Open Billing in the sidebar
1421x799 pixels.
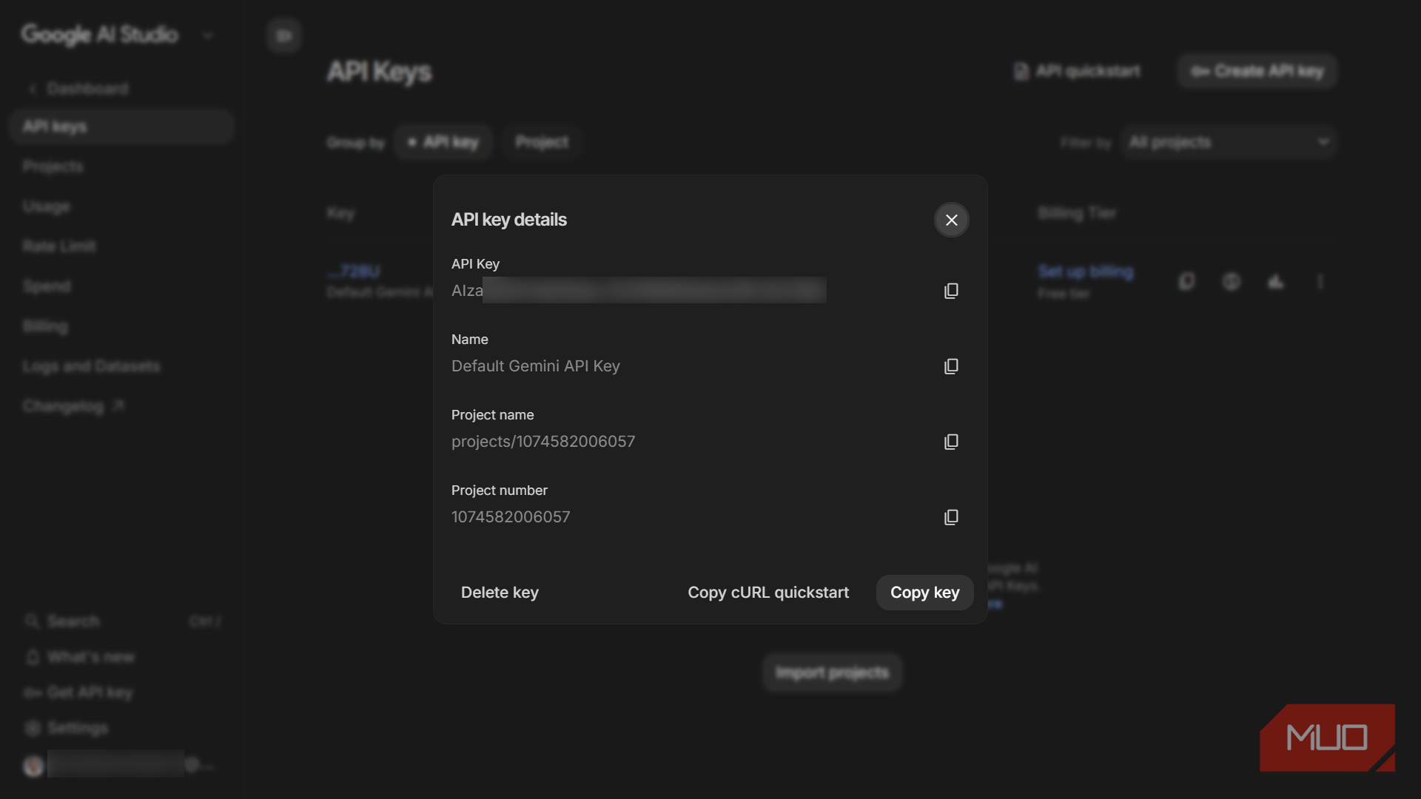click(x=45, y=326)
